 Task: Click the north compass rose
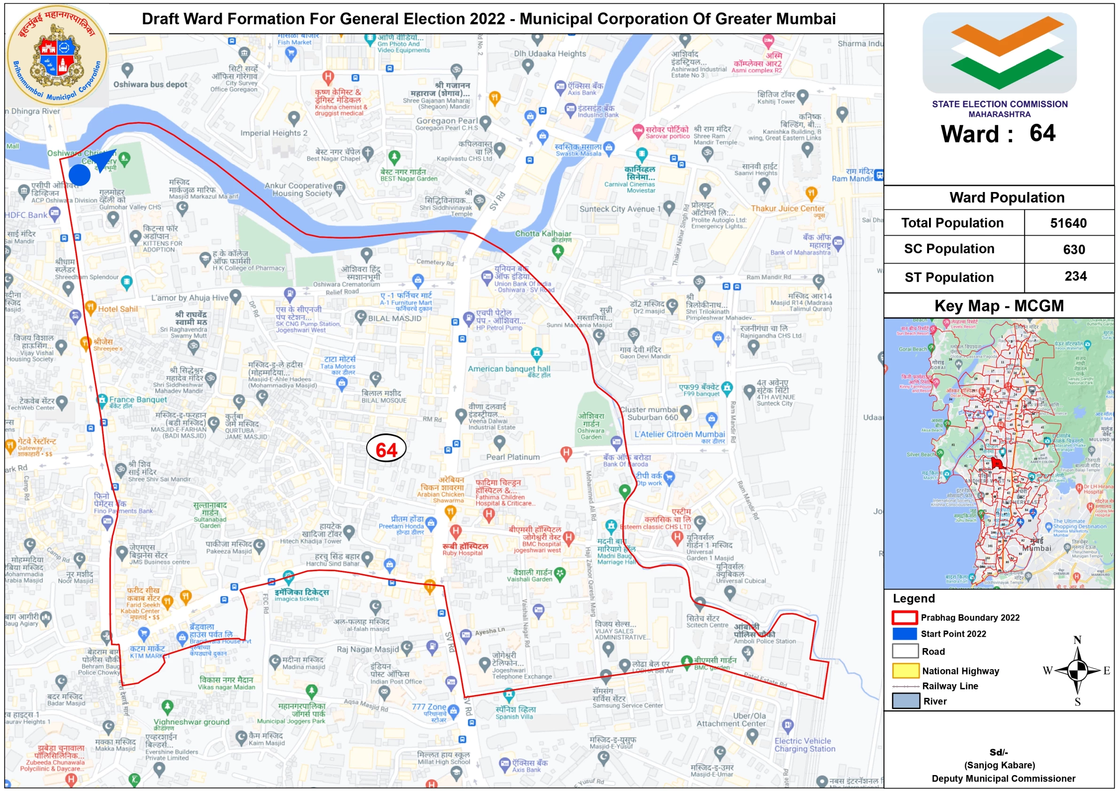tap(1079, 671)
